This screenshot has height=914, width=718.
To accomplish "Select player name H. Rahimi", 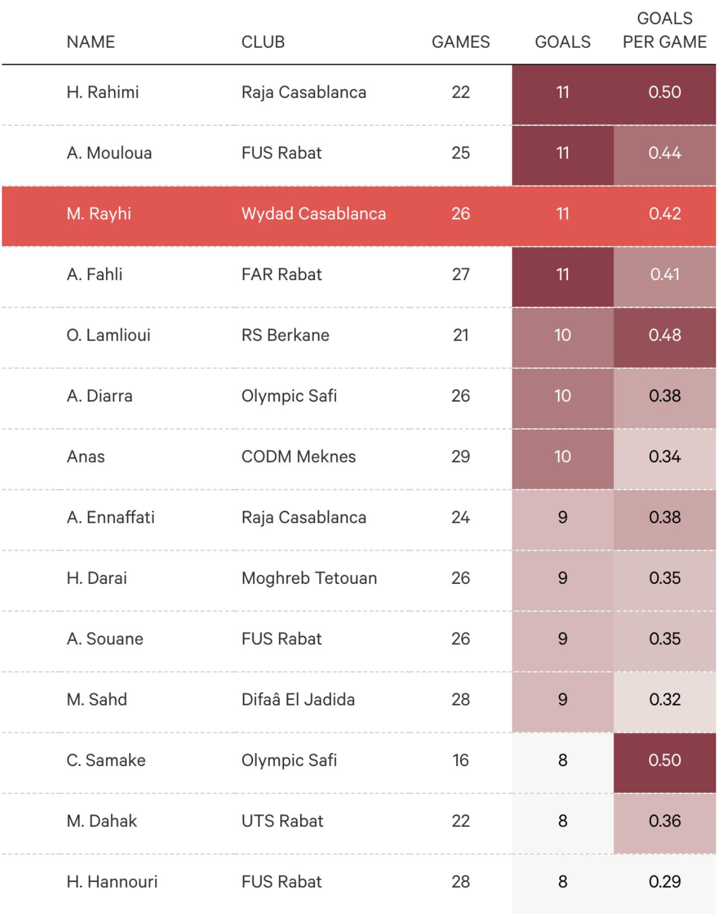I will [x=103, y=92].
